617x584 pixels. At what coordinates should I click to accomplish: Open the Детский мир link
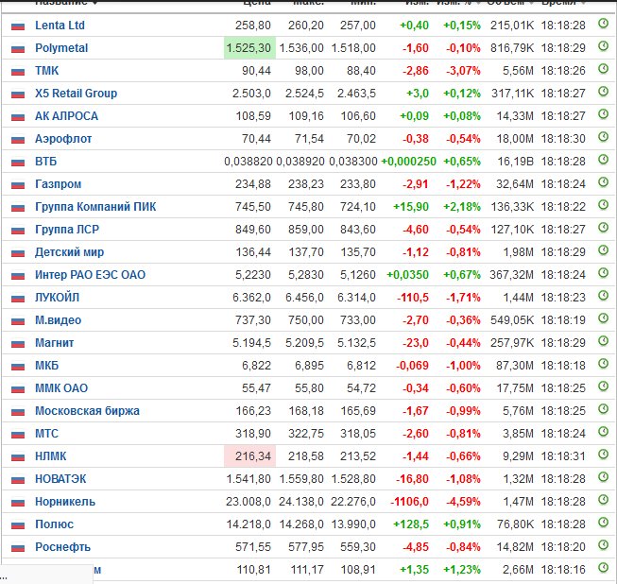click(69, 252)
